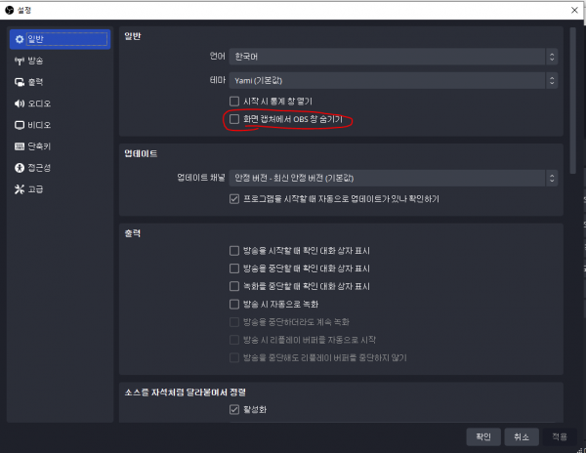Enable 시작 시 통계 창 열기 checkbox

coord(234,102)
